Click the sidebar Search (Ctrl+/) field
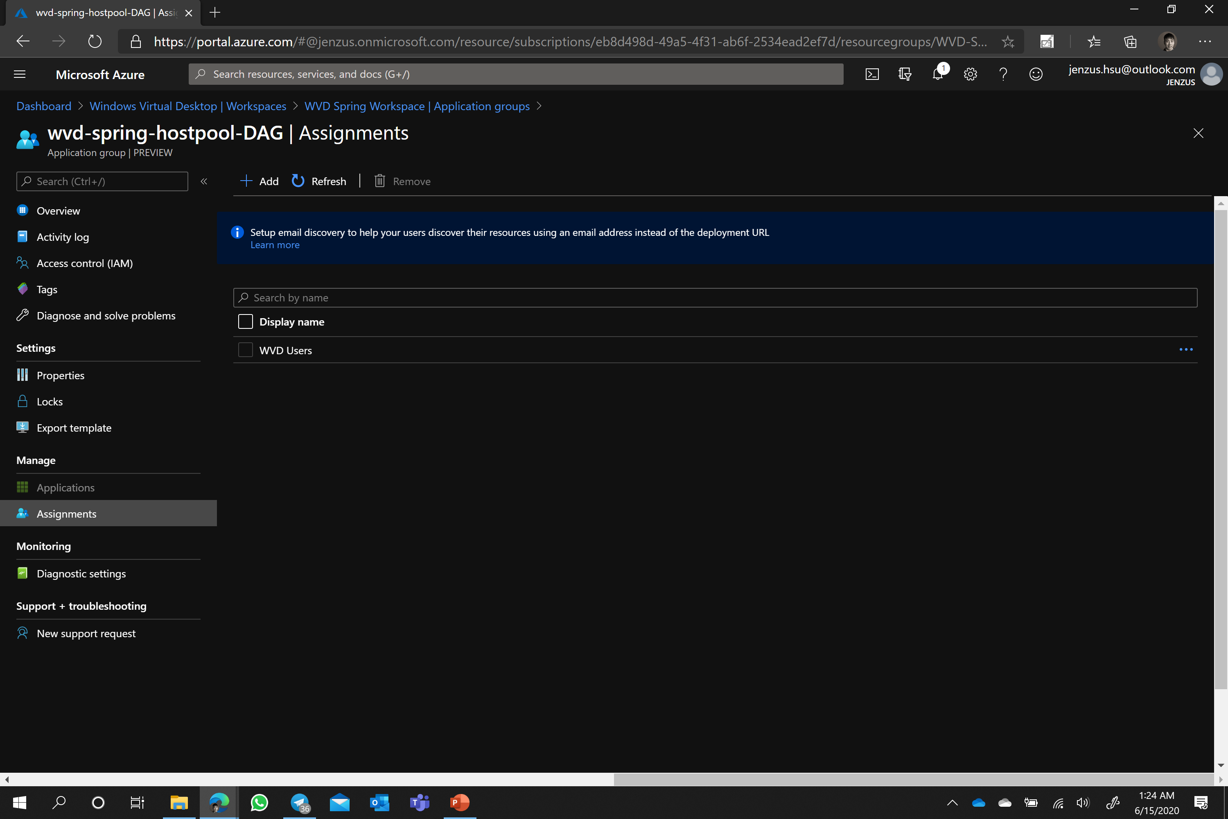 102,181
